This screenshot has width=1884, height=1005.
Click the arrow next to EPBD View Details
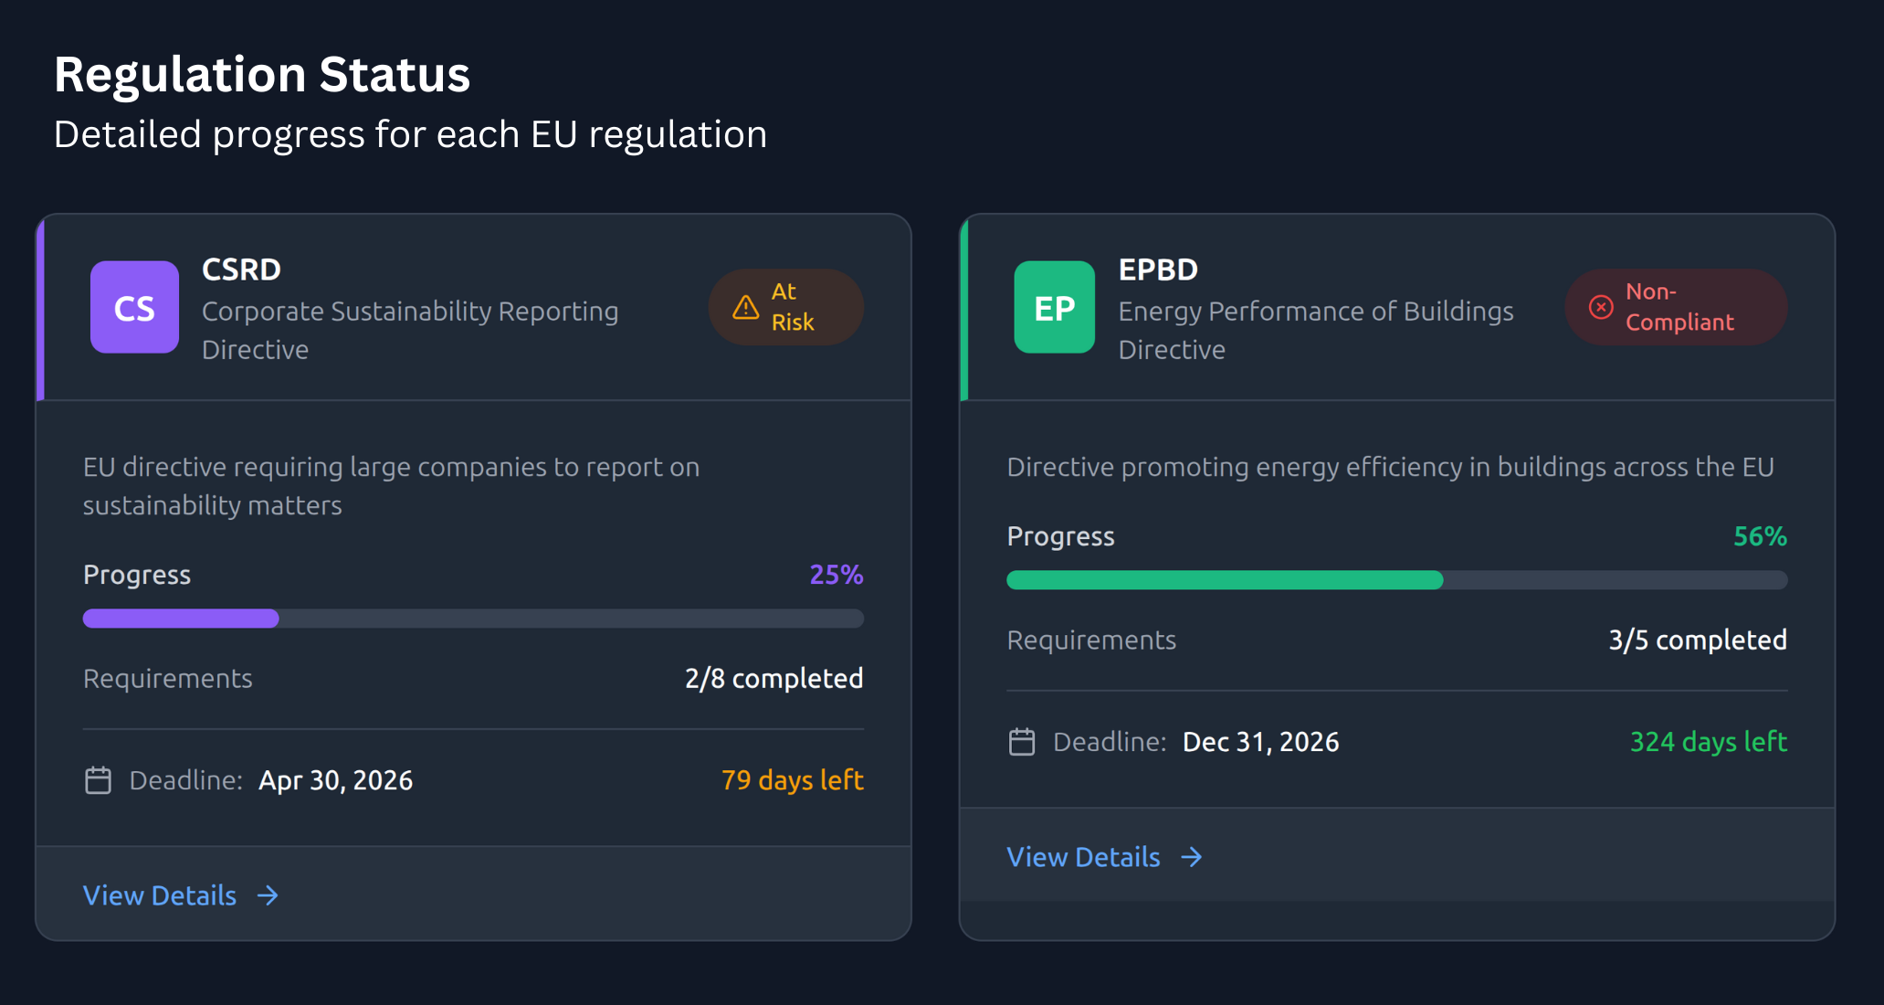1191,857
